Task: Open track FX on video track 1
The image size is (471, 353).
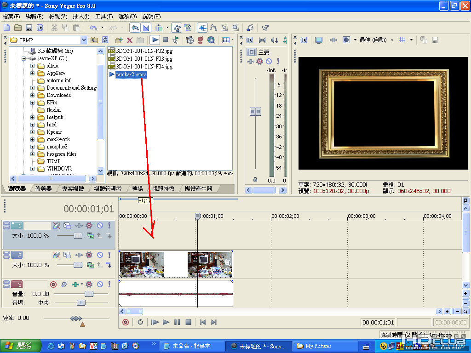Action: pyautogui.click(x=89, y=226)
